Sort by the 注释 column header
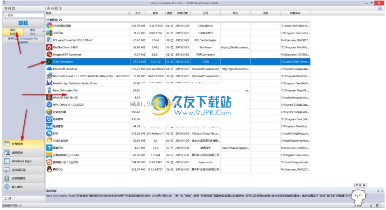The height and width of the screenshot is (210, 386). pyautogui.click(x=265, y=13)
